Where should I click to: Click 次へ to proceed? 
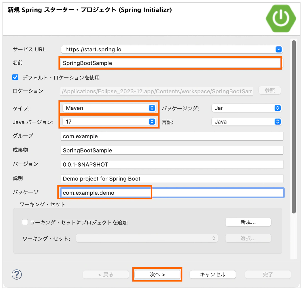click(157, 274)
